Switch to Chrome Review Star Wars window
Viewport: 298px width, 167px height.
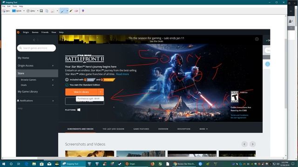tap(184, 164)
